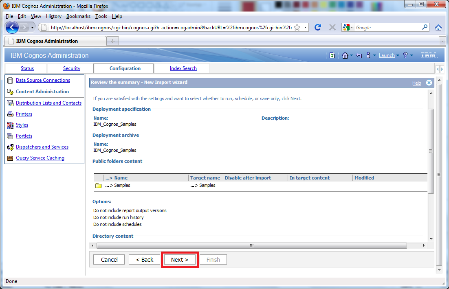Click the Content Administration icon

tap(10, 92)
